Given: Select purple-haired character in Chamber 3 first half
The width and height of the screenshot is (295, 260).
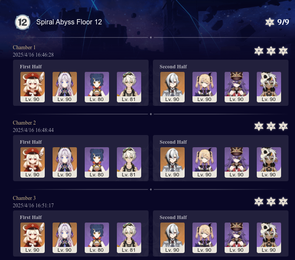Looking at the screenshot, I should coord(65,238).
